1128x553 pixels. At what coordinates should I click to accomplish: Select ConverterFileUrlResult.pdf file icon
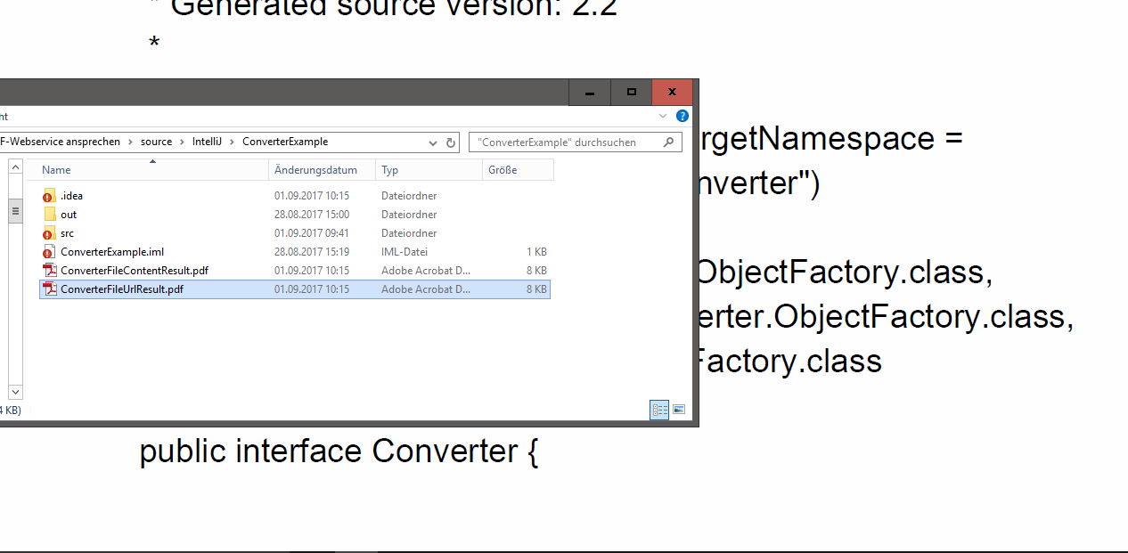(x=50, y=289)
